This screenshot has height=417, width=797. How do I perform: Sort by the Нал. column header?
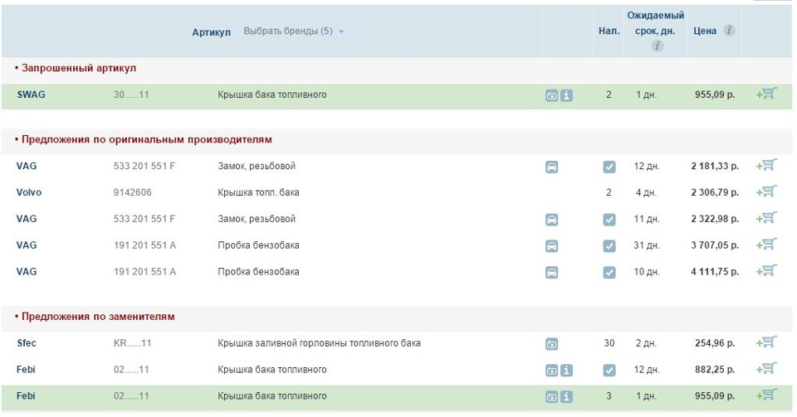point(609,32)
